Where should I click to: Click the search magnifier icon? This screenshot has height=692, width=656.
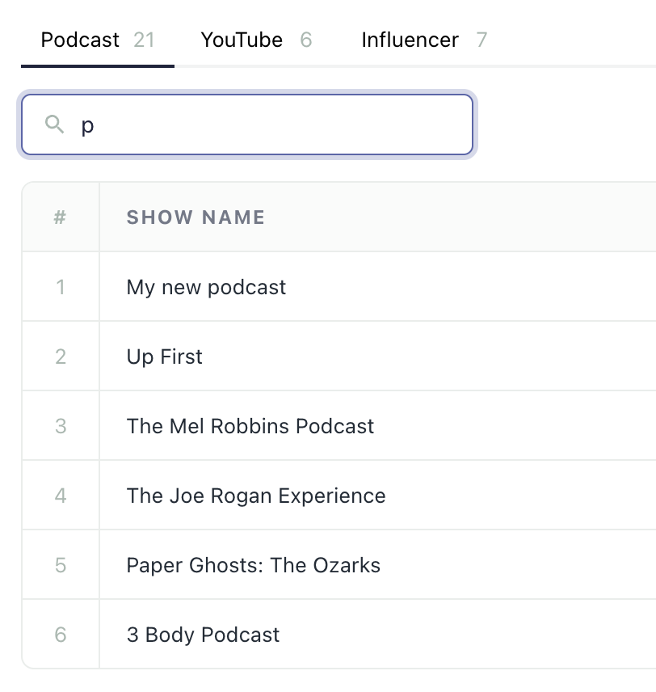54,124
